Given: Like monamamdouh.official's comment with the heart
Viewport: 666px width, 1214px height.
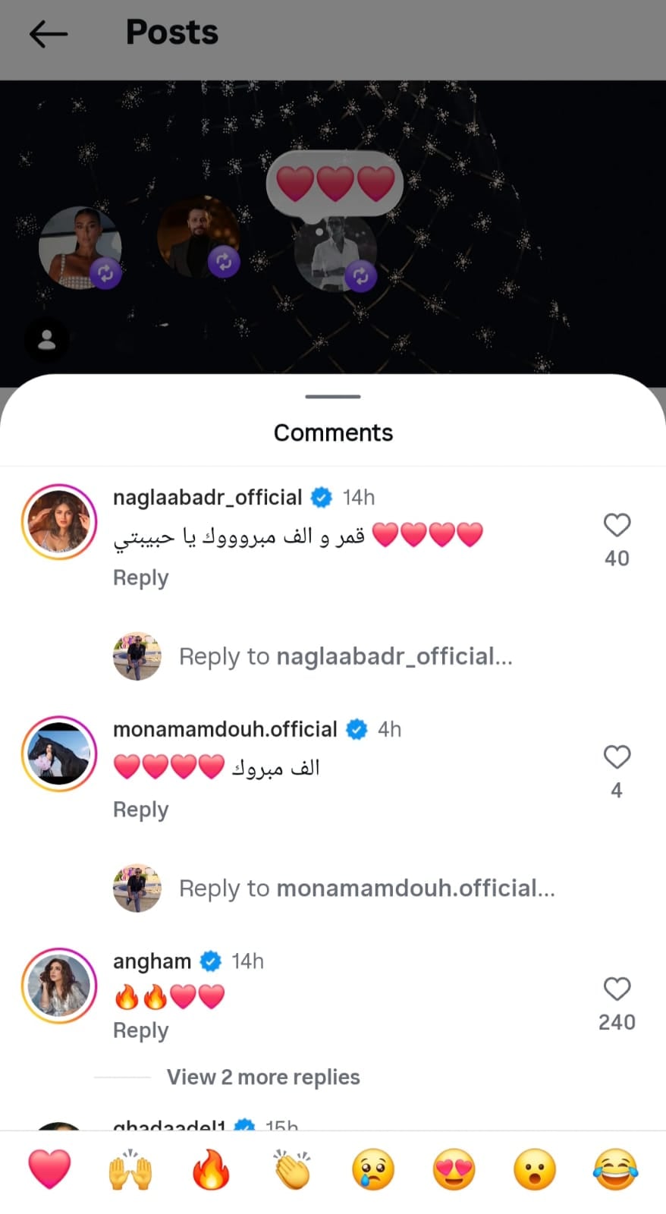Looking at the screenshot, I should coord(617,757).
